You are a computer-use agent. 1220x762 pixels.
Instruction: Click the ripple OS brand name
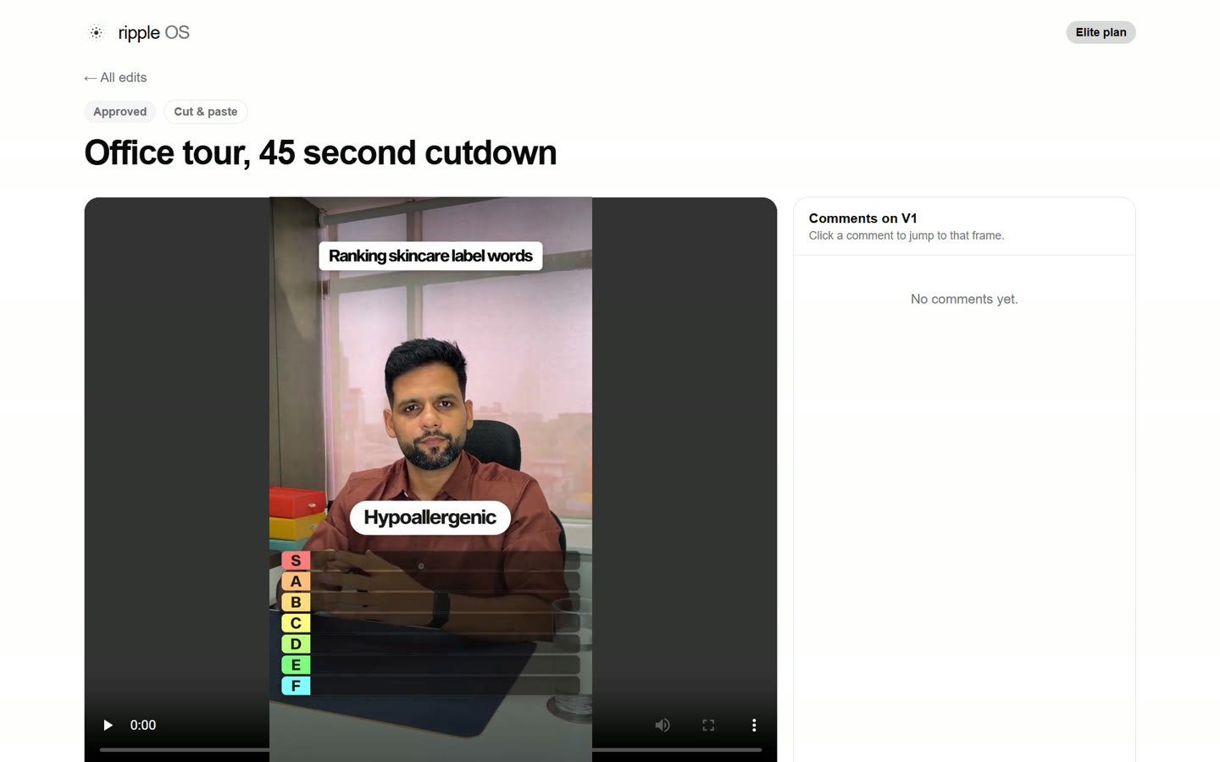[x=153, y=32]
